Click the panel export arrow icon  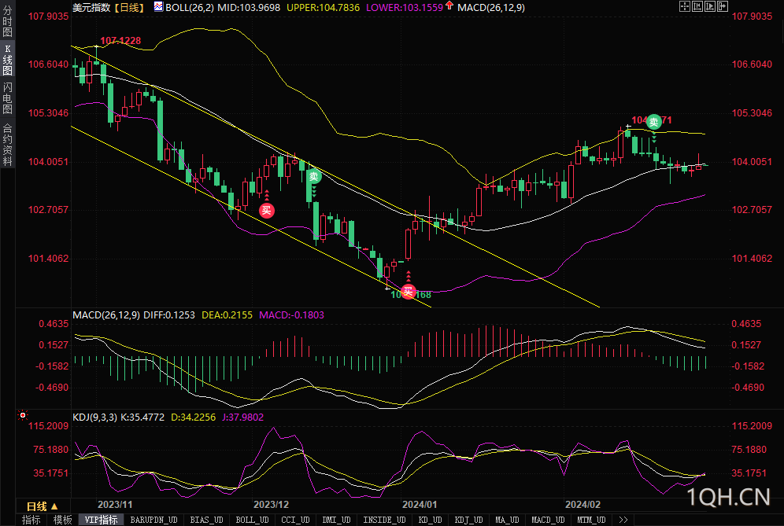[723, 6]
